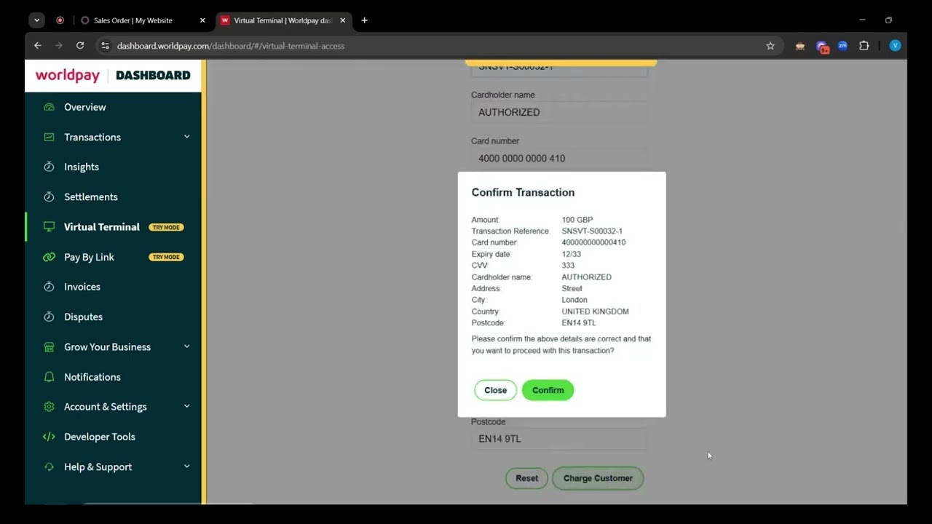Click the browser back arrow

[x=38, y=46]
